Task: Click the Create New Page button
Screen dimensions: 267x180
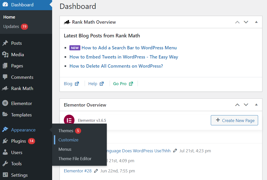Action: pos(234,120)
